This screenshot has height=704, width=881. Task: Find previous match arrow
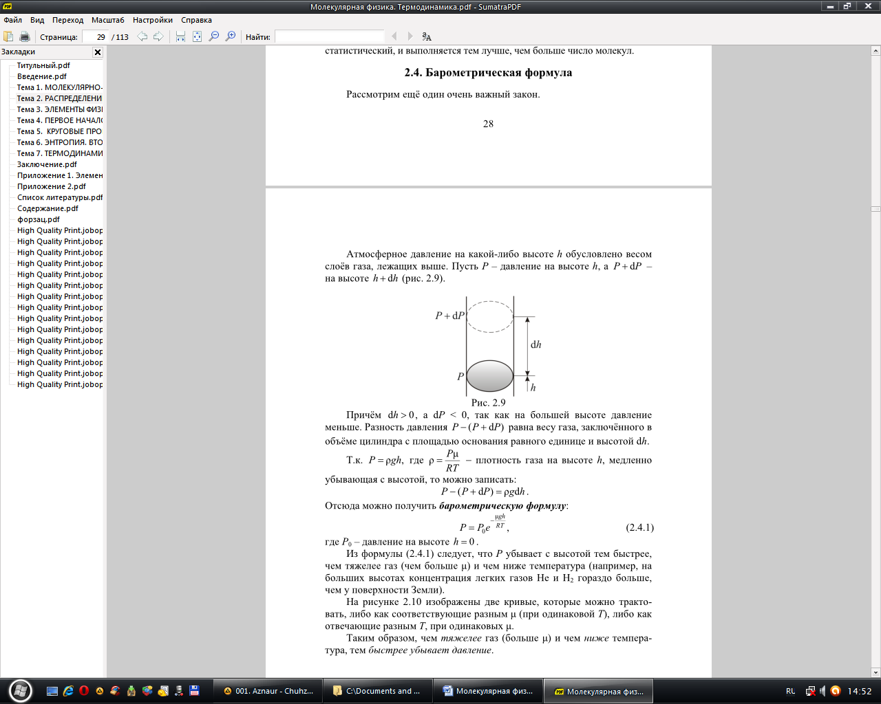(394, 36)
